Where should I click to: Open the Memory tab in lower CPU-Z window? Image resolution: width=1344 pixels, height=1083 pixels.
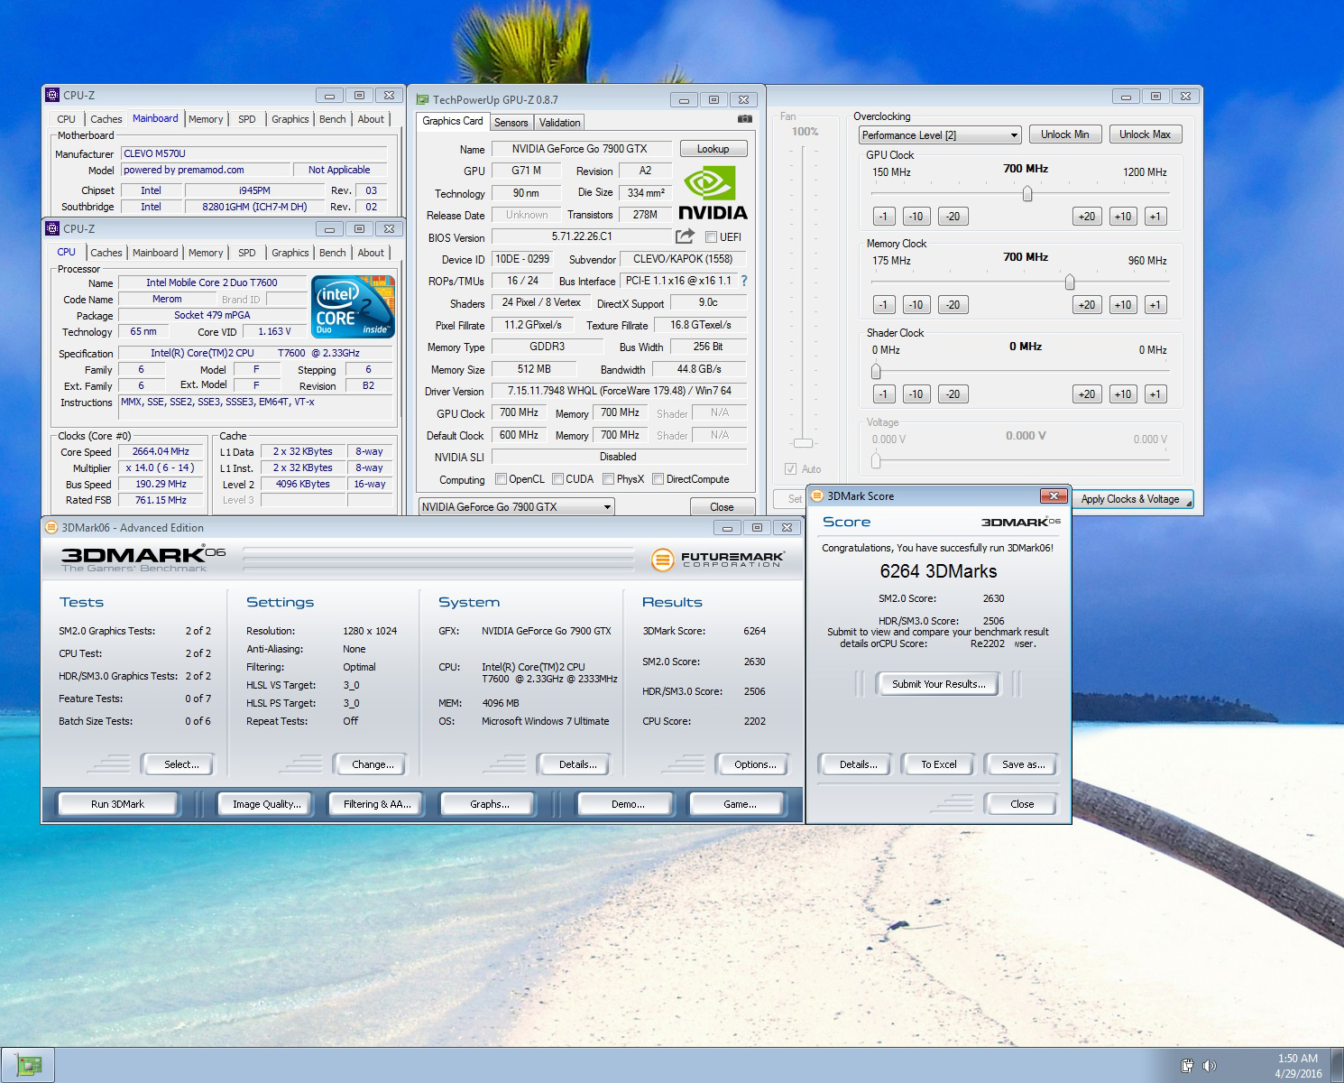click(x=206, y=253)
